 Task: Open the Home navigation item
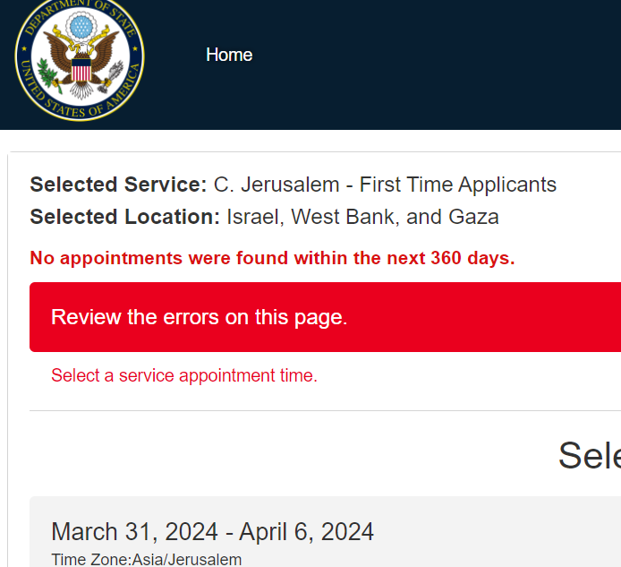229,55
